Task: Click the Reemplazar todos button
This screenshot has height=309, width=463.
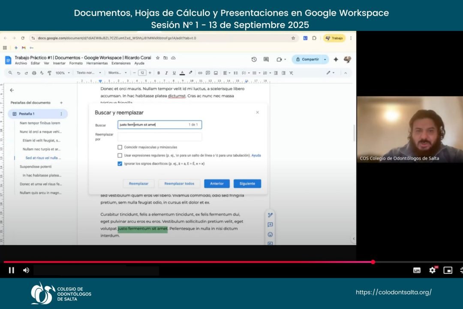Action: point(179,184)
